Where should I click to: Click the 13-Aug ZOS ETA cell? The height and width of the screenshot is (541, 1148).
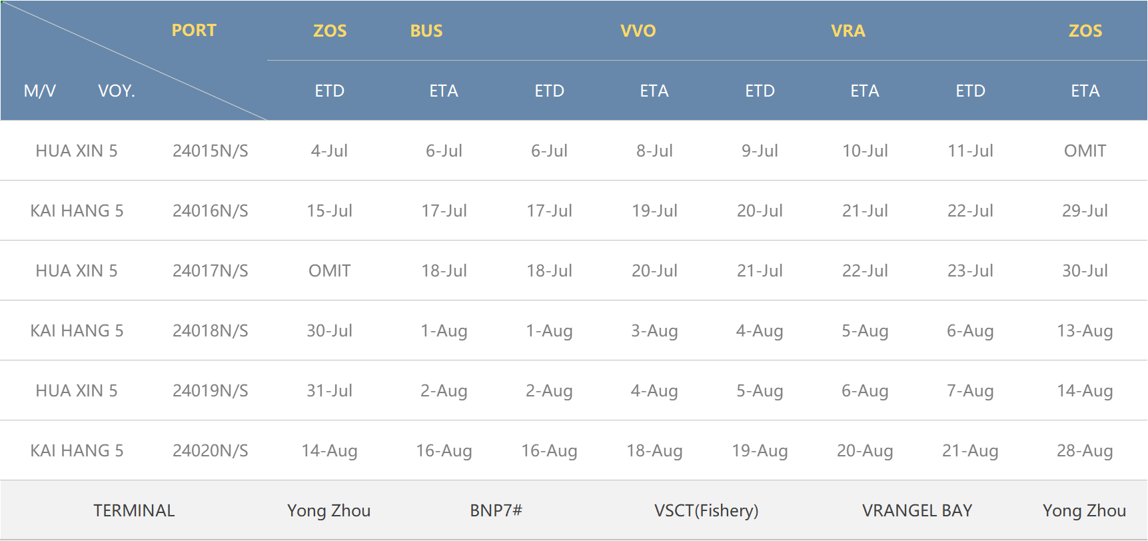click(x=1085, y=330)
